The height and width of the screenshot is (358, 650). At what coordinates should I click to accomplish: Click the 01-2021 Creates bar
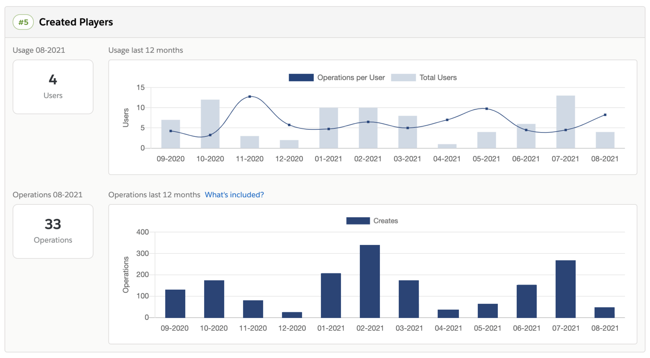[331, 296]
